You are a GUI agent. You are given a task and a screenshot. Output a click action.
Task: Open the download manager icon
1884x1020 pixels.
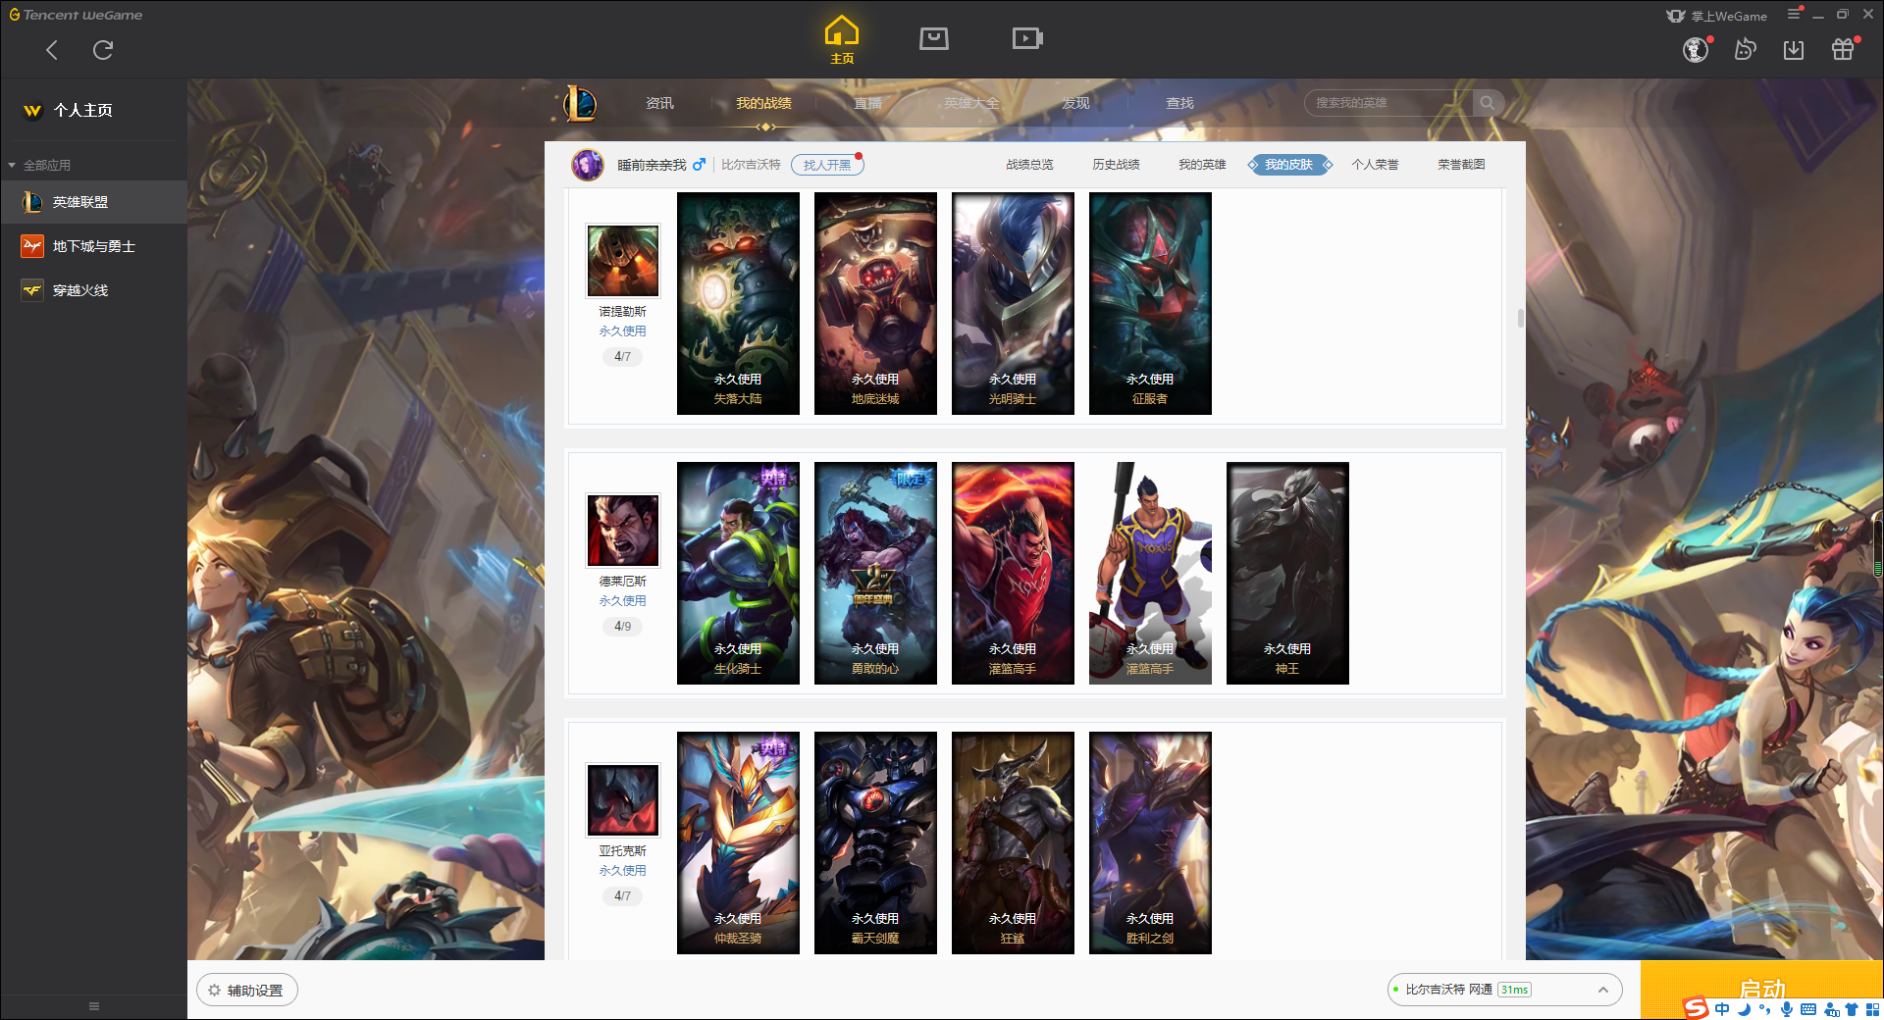point(1794,49)
